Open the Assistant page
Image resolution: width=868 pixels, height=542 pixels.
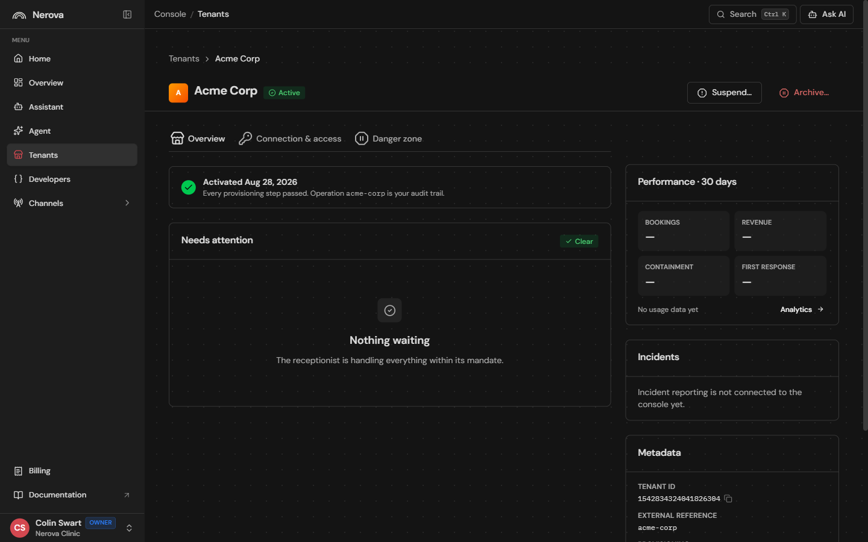coord(72,107)
